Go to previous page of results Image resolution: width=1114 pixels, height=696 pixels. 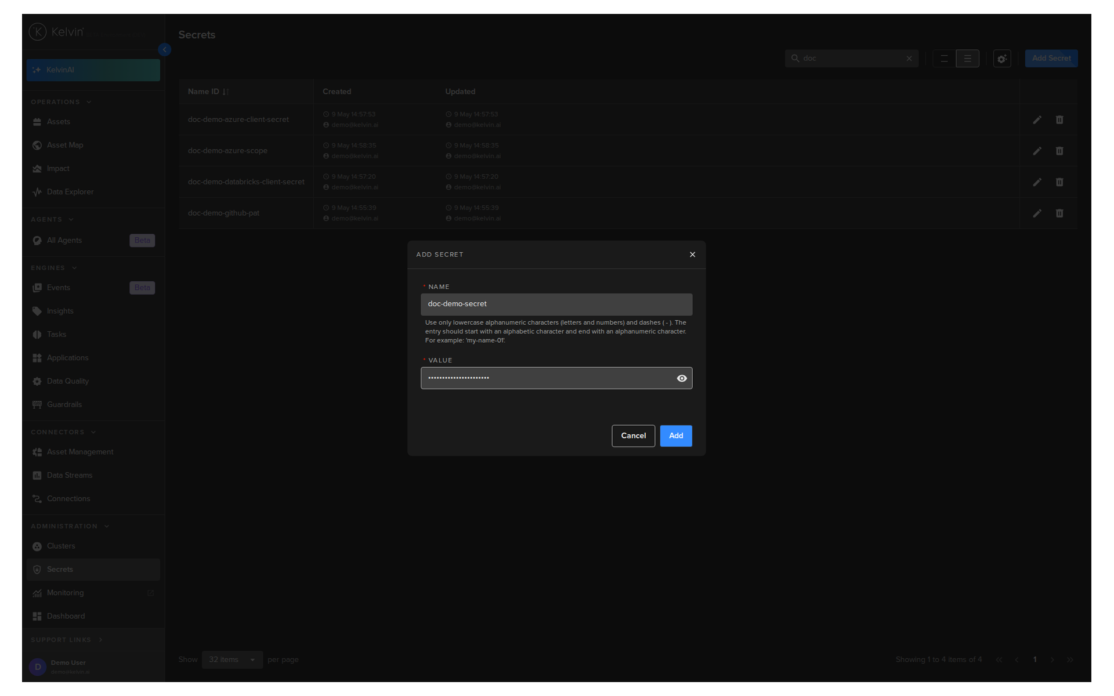1017,660
